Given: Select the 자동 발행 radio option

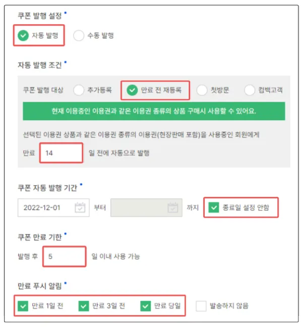Looking at the screenshot, I should (23, 35).
